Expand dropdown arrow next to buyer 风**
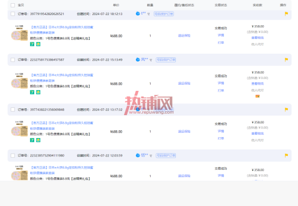The image size is (298, 206). pyautogui.click(x=151, y=60)
